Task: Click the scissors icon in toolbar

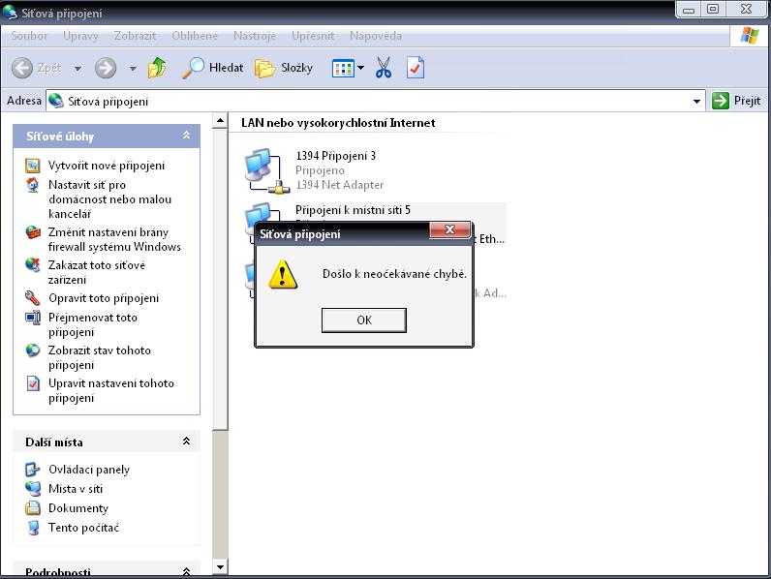Action: tap(384, 69)
